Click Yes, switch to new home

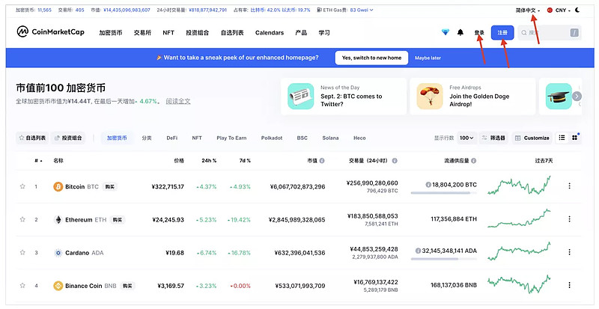[x=371, y=58]
